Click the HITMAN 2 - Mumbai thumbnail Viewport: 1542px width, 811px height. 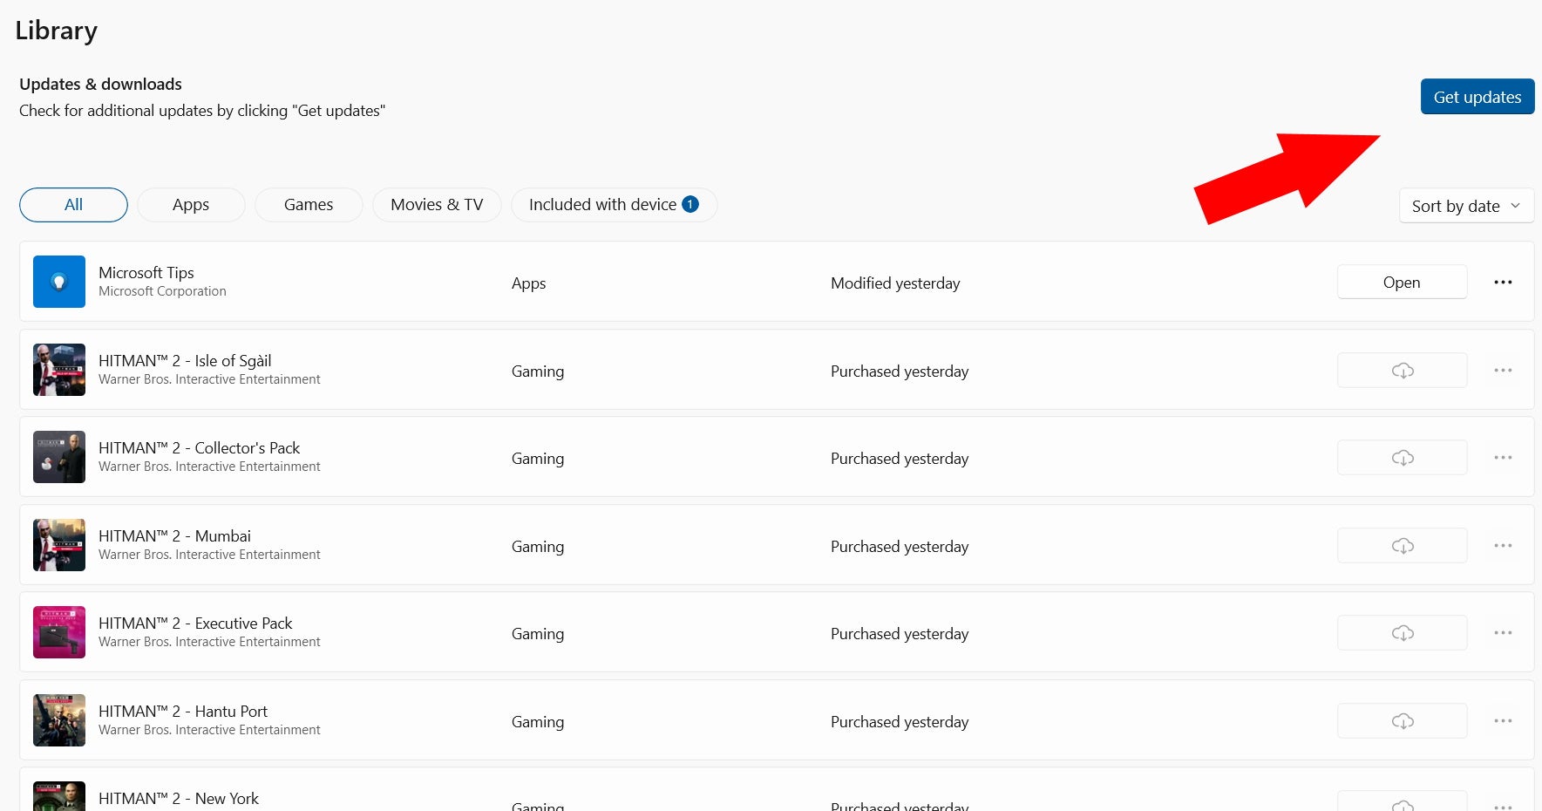[x=58, y=544]
